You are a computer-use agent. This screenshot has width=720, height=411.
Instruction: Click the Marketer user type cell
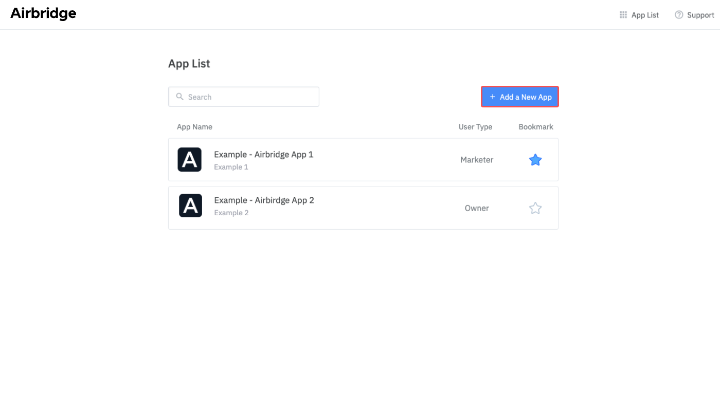tap(477, 160)
